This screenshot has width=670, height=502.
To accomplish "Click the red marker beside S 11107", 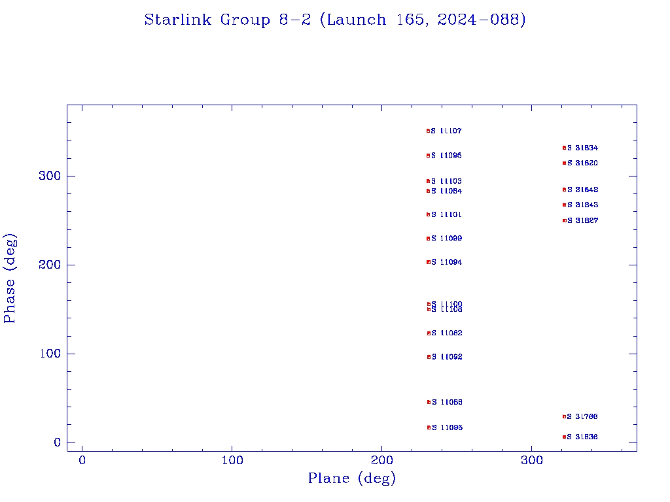I will coord(428,131).
